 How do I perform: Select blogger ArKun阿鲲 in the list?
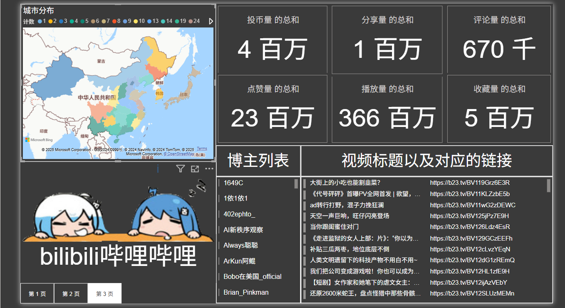pyautogui.click(x=240, y=261)
